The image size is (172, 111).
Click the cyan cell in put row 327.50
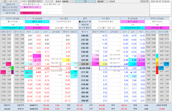tap(157, 56)
